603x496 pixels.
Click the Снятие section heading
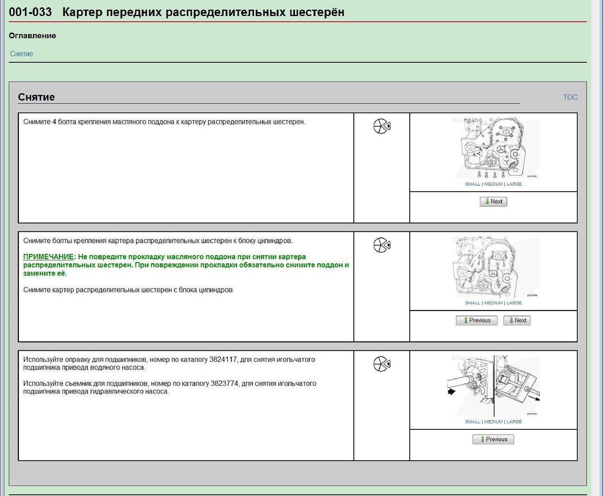coord(36,97)
